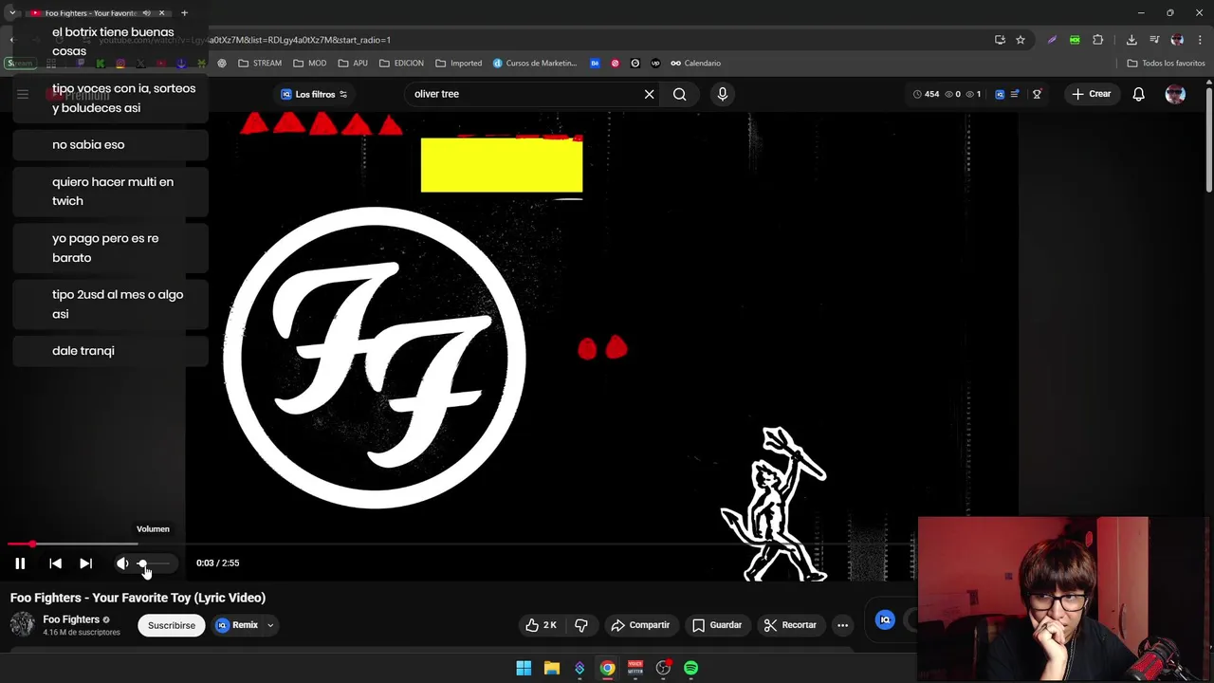Open the Windows Start menu
The width and height of the screenshot is (1214, 683).
tap(524, 668)
